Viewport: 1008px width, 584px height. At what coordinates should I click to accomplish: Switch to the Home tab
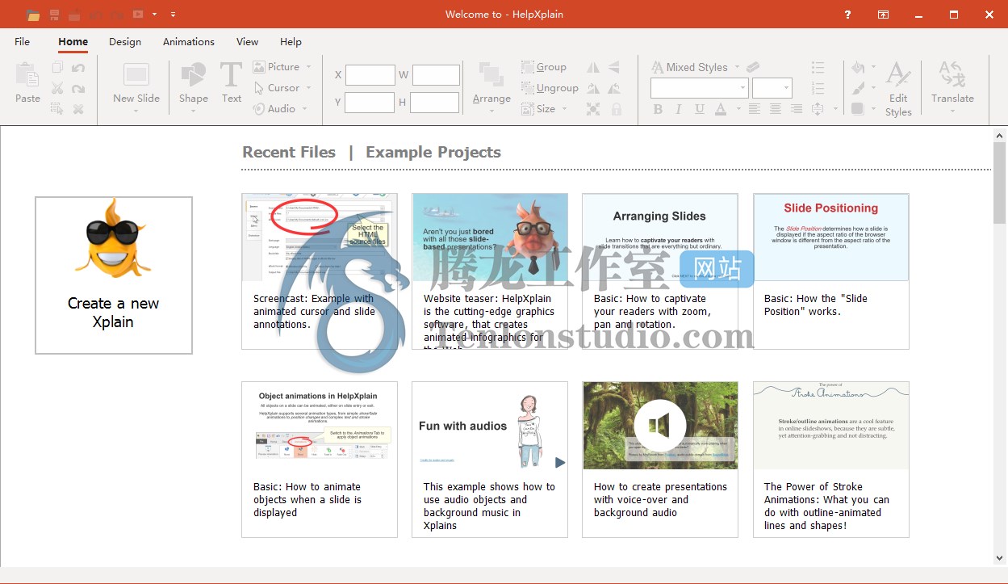tap(73, 42)
